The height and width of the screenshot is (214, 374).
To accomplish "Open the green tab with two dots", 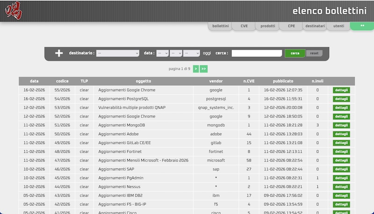I will click(x=362, y=26).
